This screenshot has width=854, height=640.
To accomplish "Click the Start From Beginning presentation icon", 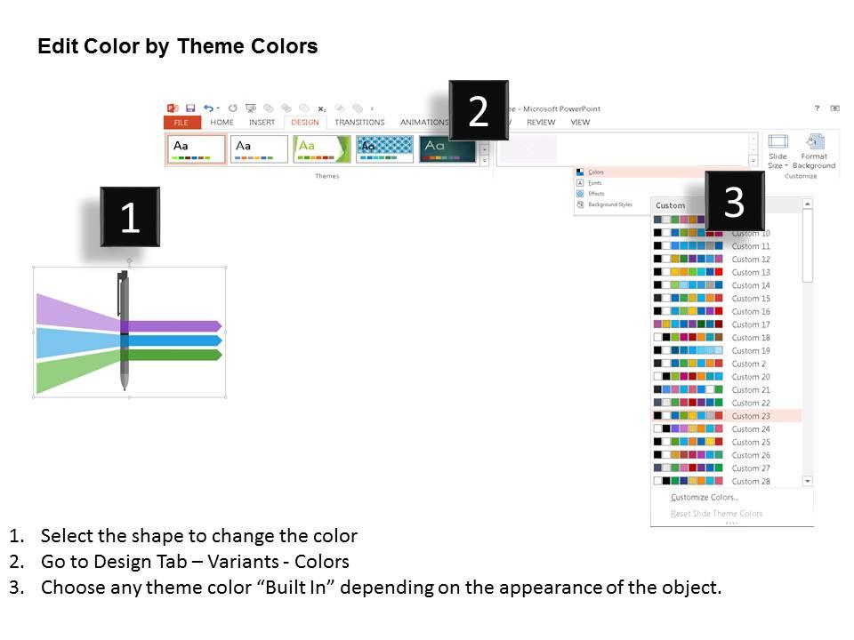I will click(251, 108).
